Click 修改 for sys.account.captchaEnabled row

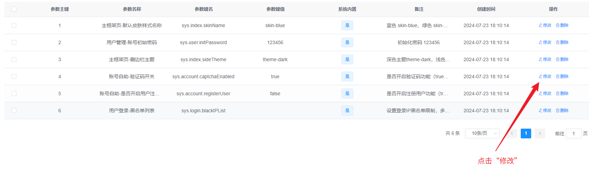pyautogui.click(x=545, y=76)
